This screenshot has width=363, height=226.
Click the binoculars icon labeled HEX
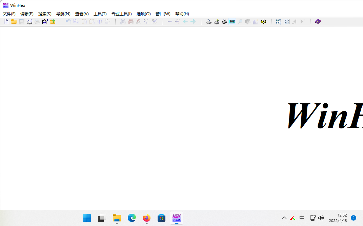(138, 22)
